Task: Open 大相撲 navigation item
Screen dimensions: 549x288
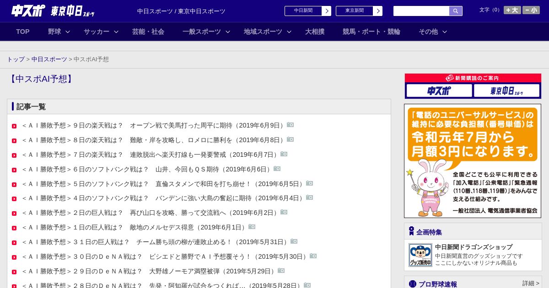Action: [315, 32]
